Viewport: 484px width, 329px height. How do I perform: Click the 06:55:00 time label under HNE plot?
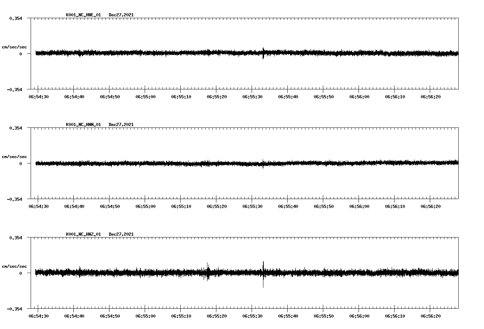click(x=145, y=97)
